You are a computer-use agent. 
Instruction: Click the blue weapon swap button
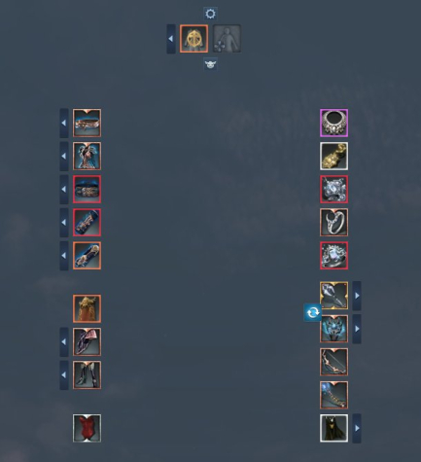click(312, 312)
